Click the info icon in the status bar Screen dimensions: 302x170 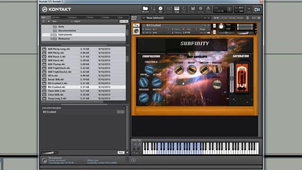pyautogui.click(x=134, y=160)
